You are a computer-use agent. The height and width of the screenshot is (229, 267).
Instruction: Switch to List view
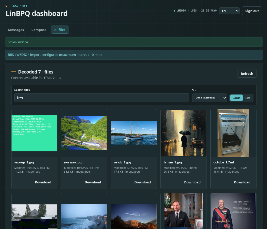point(248,98)
